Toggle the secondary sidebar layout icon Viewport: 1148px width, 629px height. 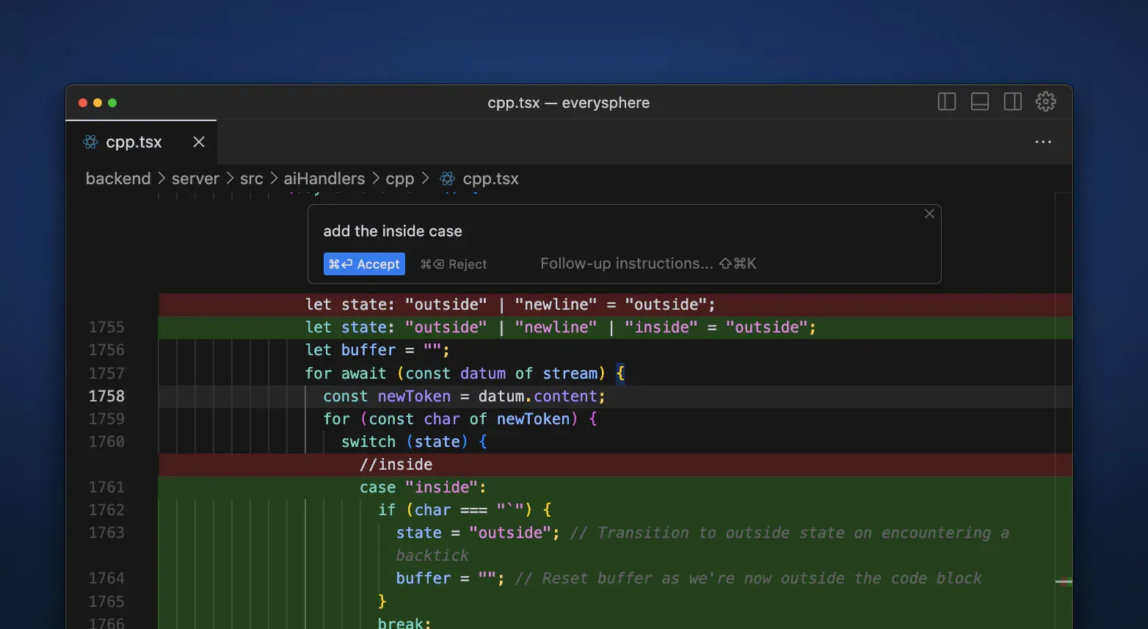[x=1013, y=102]
